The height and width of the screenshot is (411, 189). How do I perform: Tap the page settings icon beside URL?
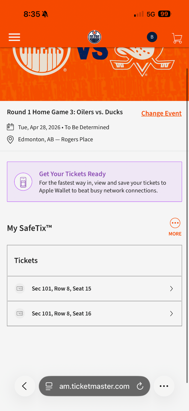(x=49, y=386)
